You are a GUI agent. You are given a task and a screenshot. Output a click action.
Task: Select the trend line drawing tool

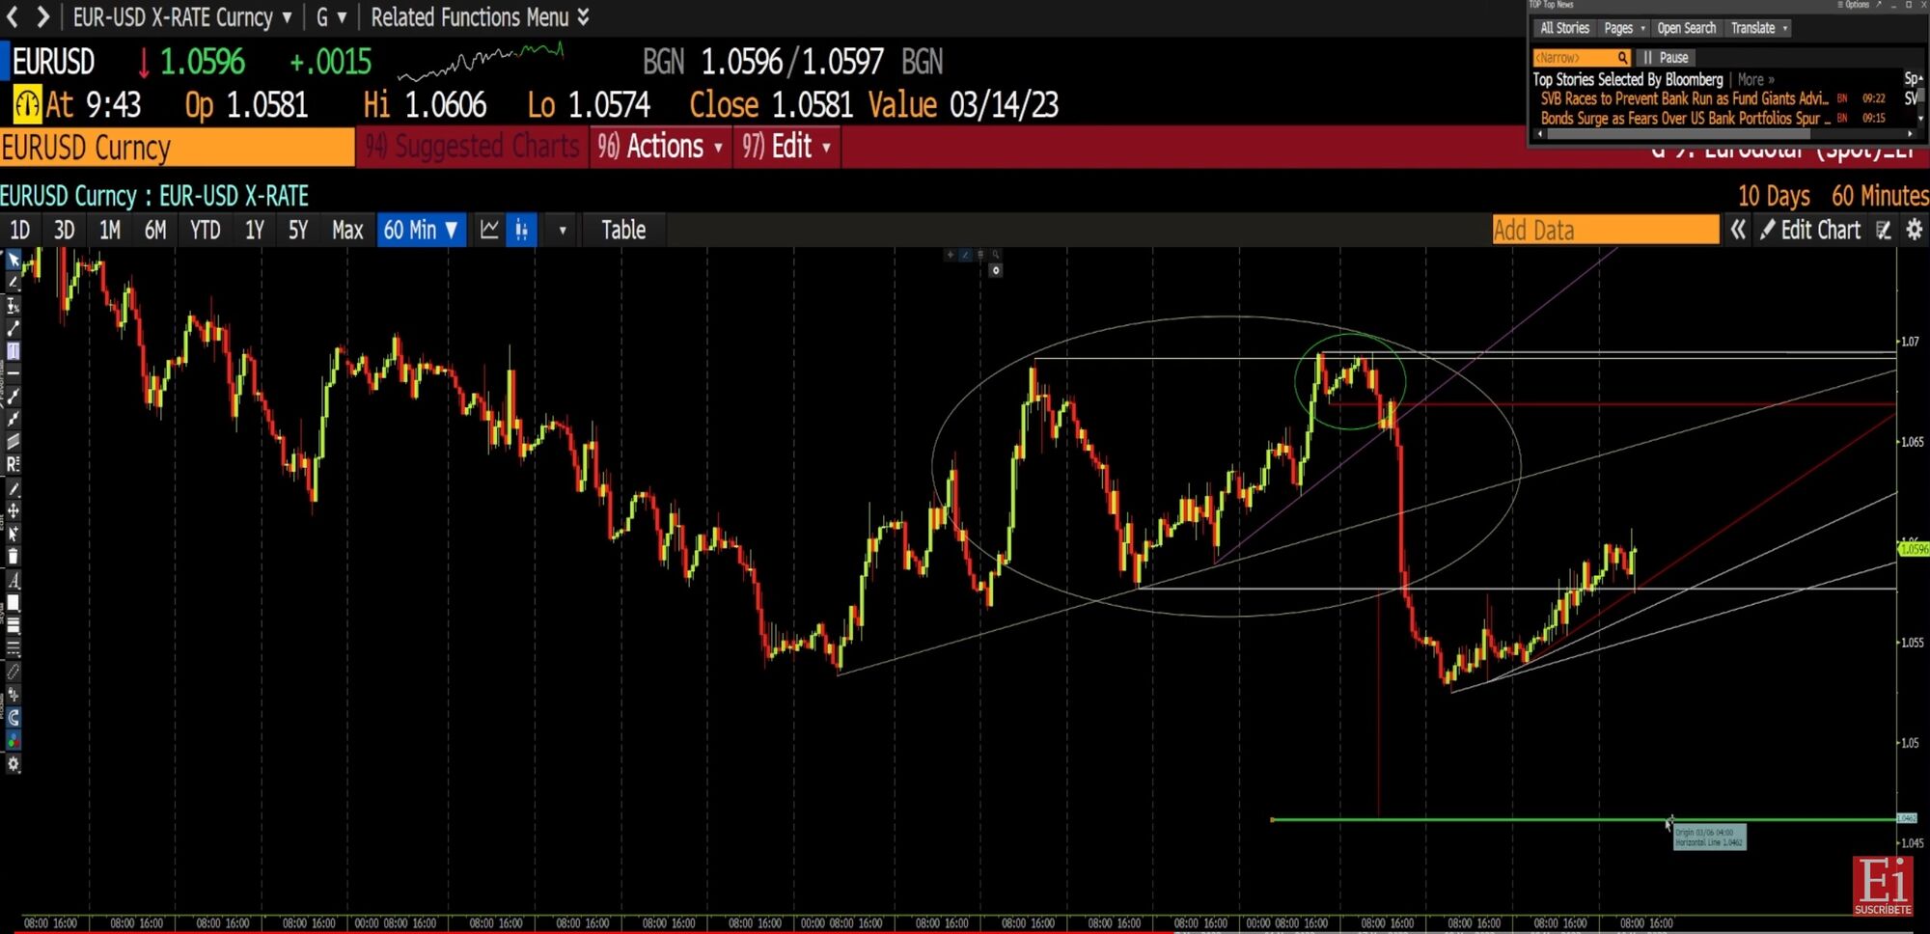14,329
